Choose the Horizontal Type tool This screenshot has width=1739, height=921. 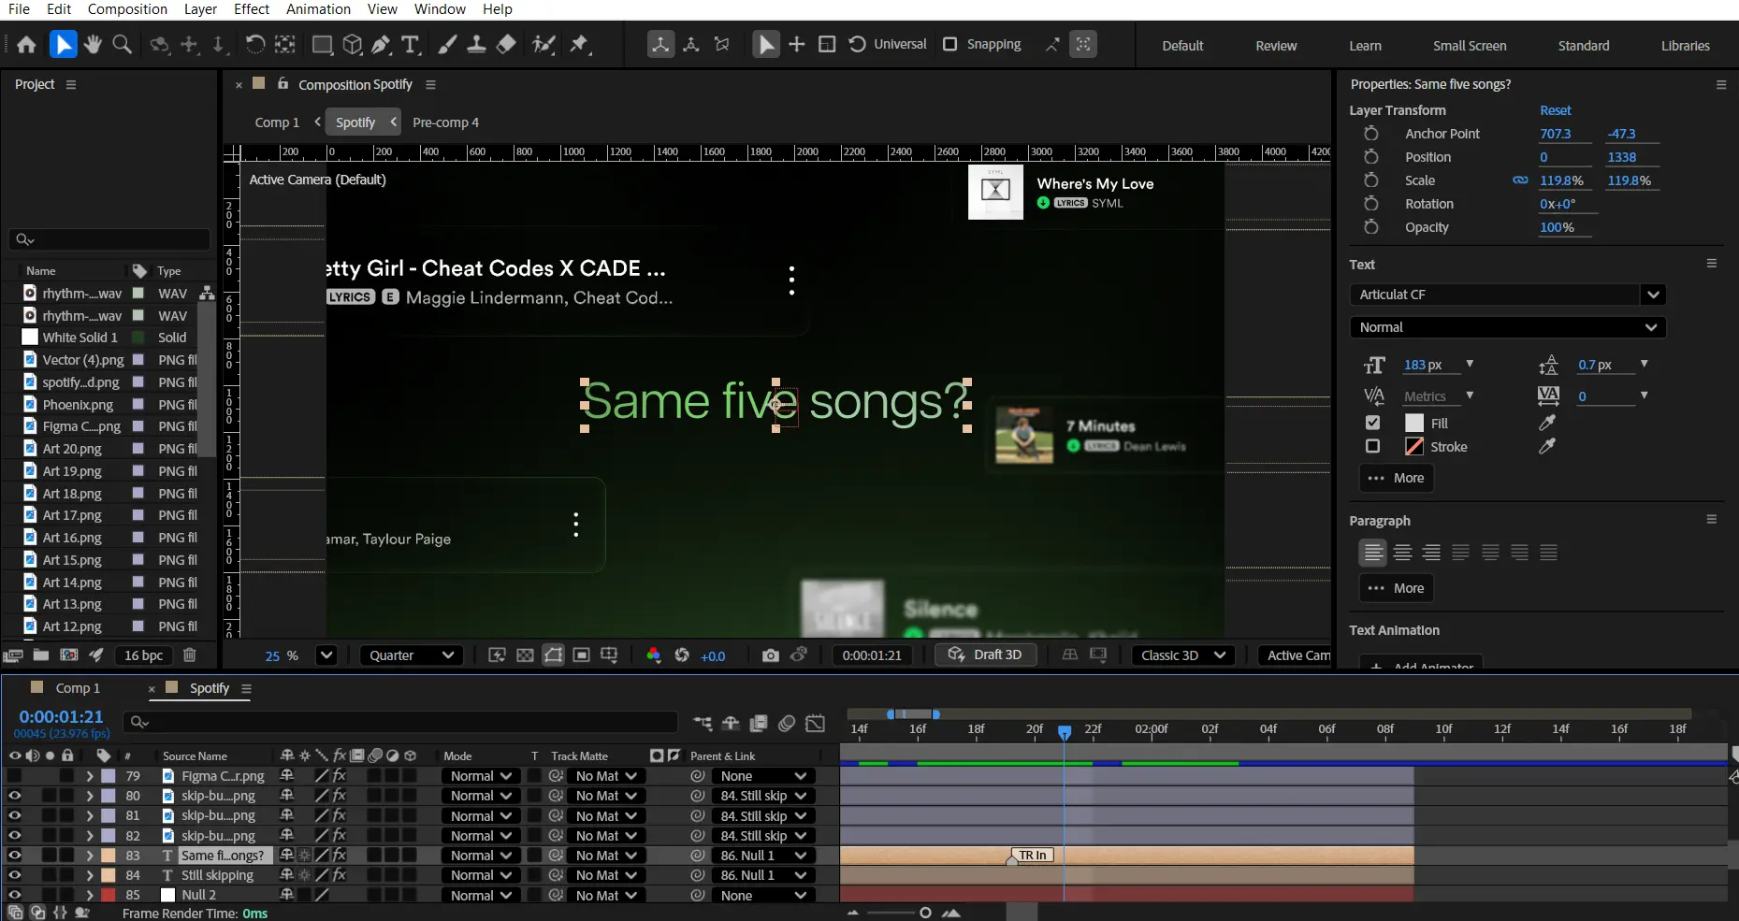click(410, 44)
